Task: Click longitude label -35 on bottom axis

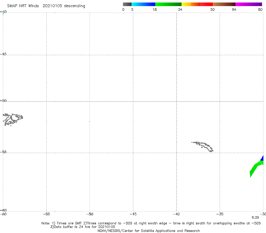Action: point(220,214)
